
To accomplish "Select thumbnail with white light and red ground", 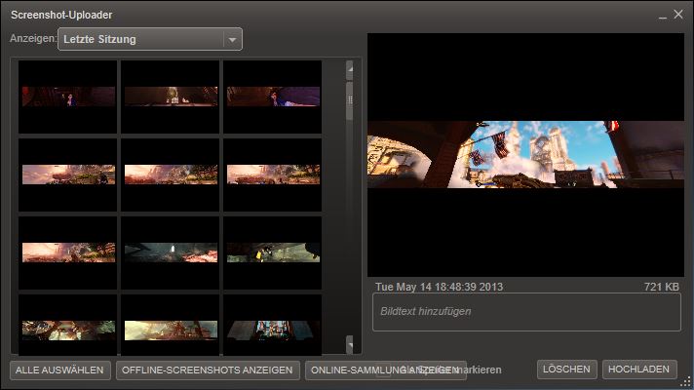I will click(171, 253).
